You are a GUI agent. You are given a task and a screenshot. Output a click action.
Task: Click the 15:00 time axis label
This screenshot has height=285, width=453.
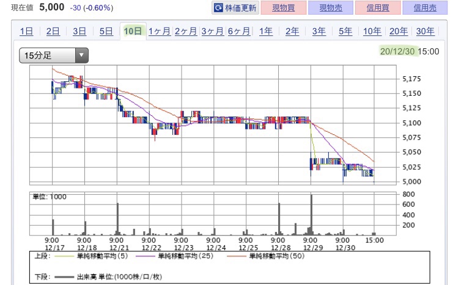pyautogui.click(x=374, y=240)
